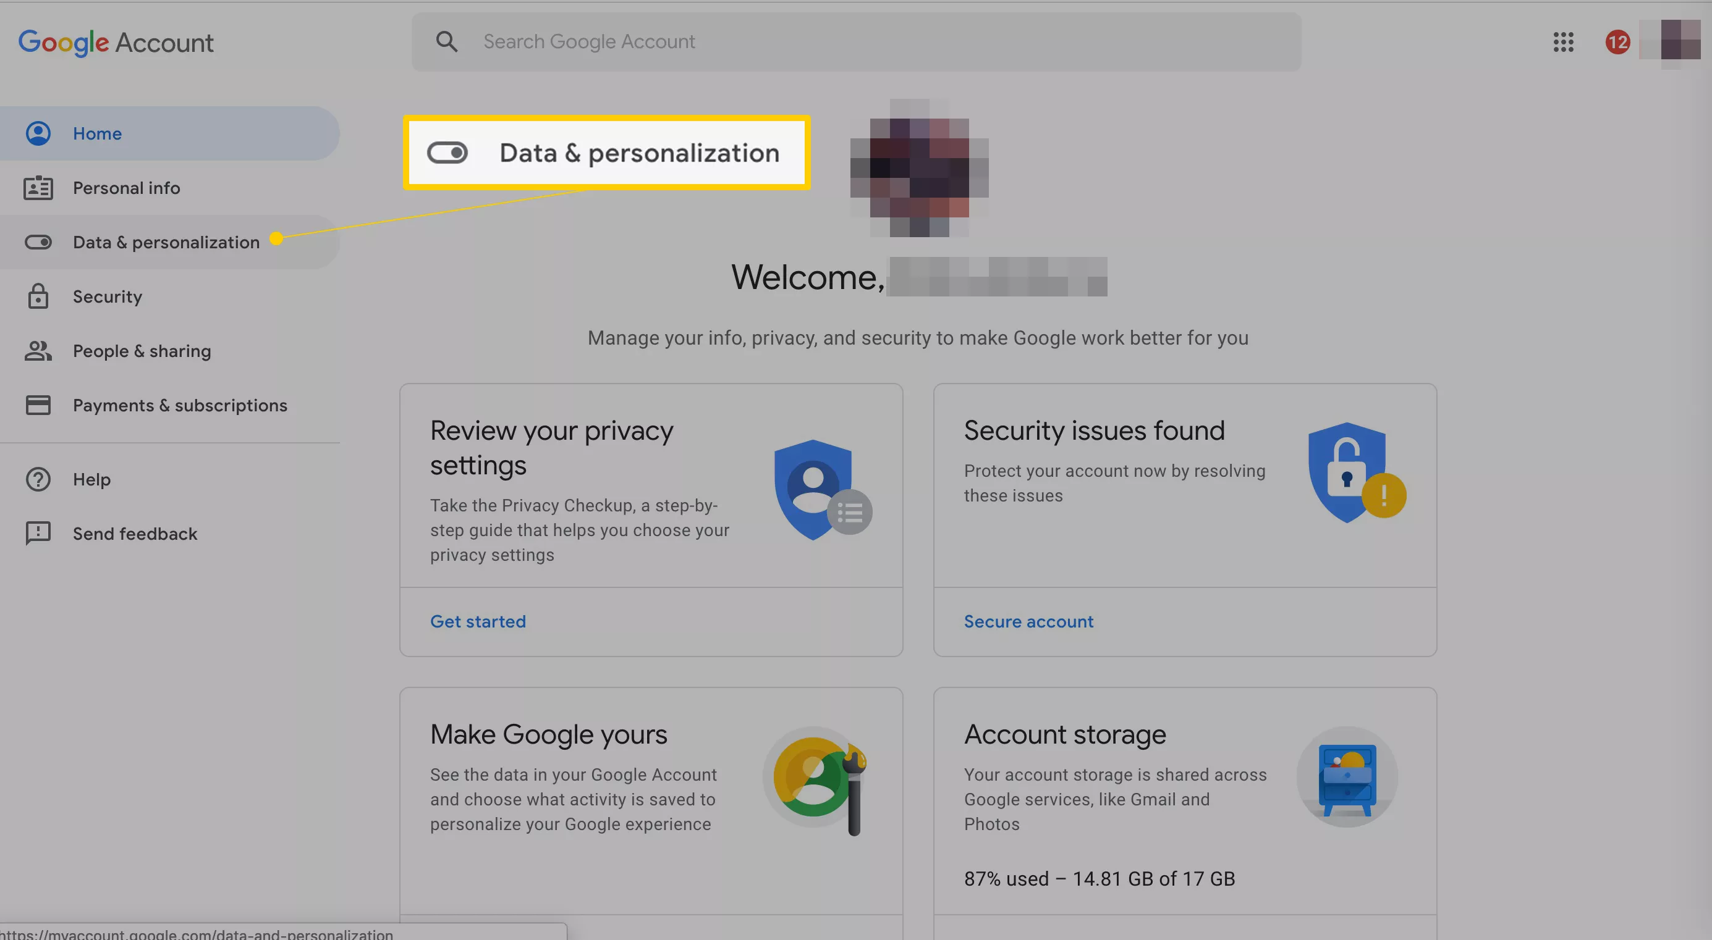Select Secure account under Security issues found

[x=1028, y=621]
